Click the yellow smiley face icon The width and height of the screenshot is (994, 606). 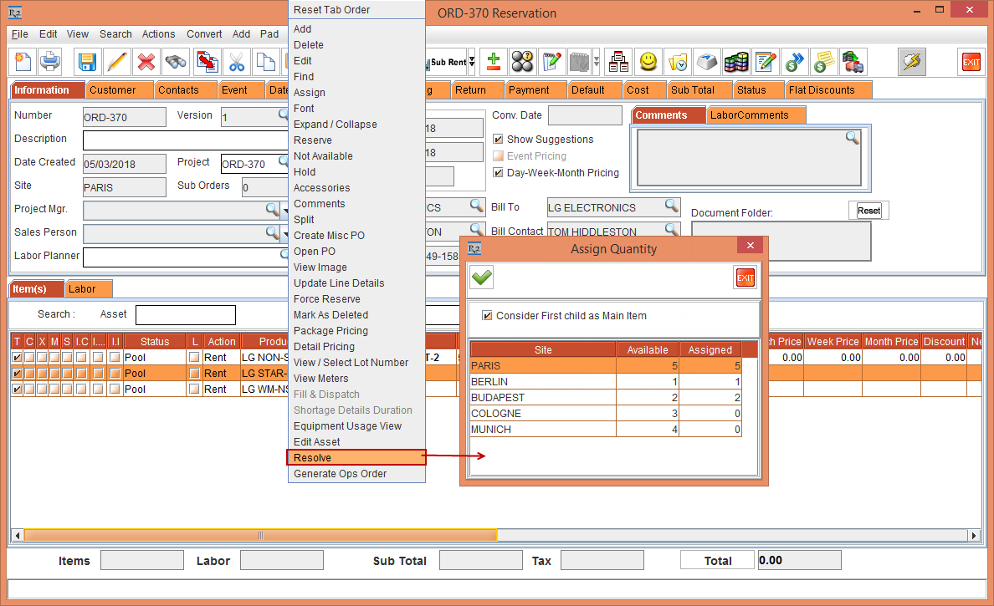click(648, 62)
